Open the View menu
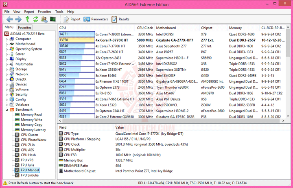 click(17, 11)
